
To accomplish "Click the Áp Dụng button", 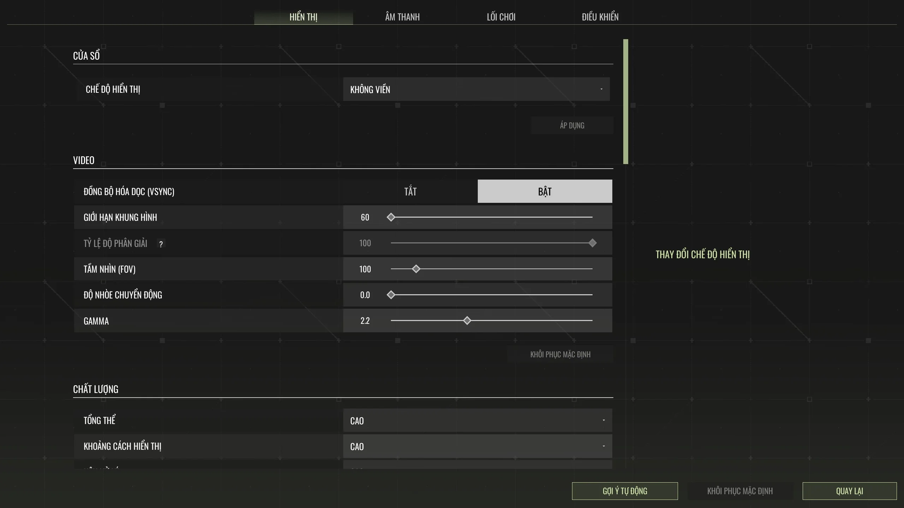I will [572, 125].
